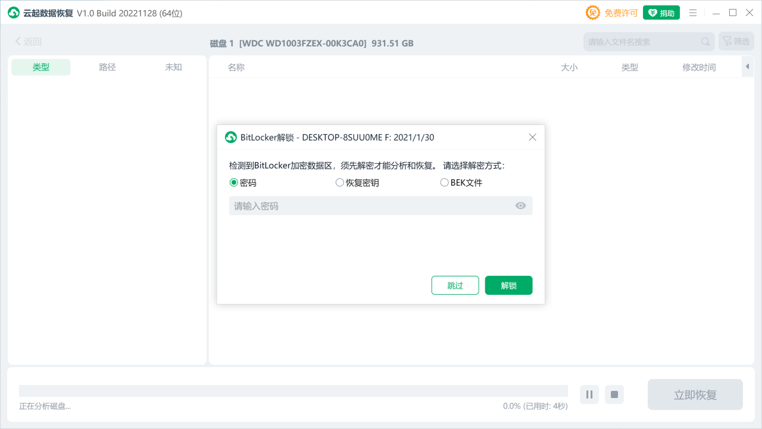Collapse the file list panel with the side arrow
Image resolution: width=762 pixels, height=429 pixels.
(748, 67)
